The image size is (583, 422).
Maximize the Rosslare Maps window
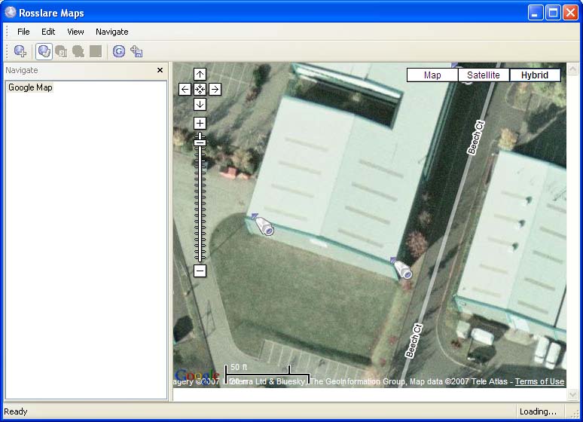point(553,13)
